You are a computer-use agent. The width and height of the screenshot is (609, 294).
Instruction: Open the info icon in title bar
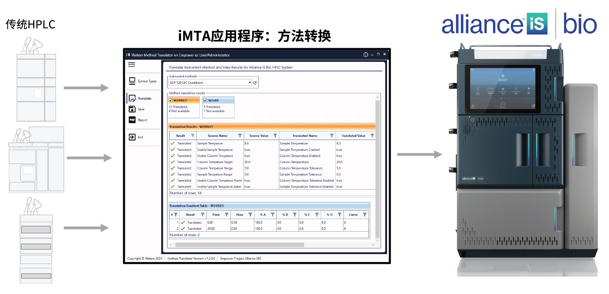coord(365,55)
